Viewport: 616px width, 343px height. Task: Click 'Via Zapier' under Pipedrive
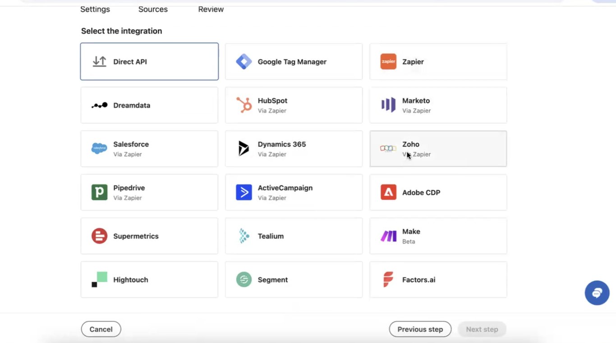pos(128,198)
